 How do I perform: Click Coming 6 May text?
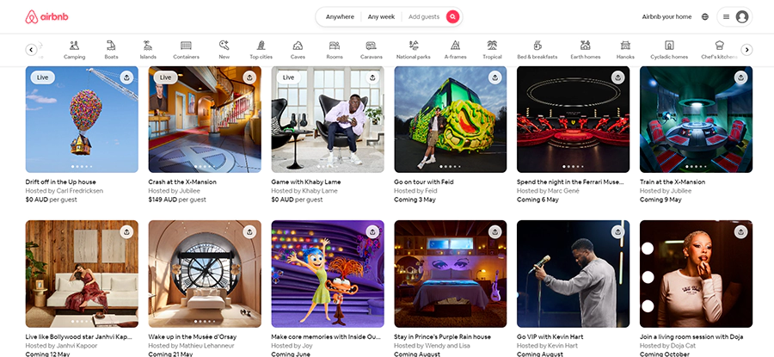coord(537,200)
